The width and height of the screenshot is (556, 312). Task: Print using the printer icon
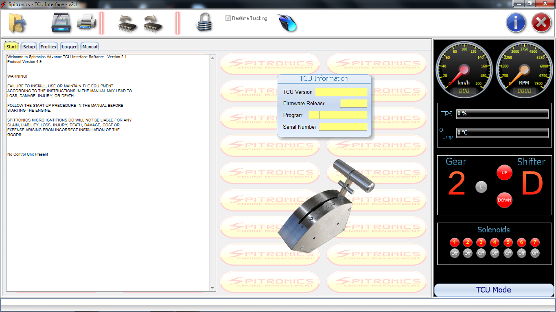click(x=87, y=22)
